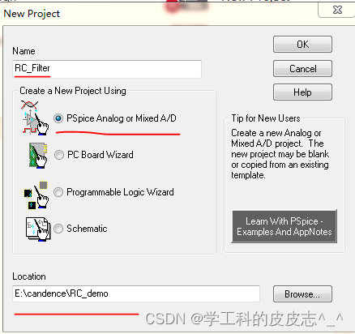Image resolution: width=355 pixels, height=334 pixels.
Task: Open the Help button
Action: (x=302, y=92)
